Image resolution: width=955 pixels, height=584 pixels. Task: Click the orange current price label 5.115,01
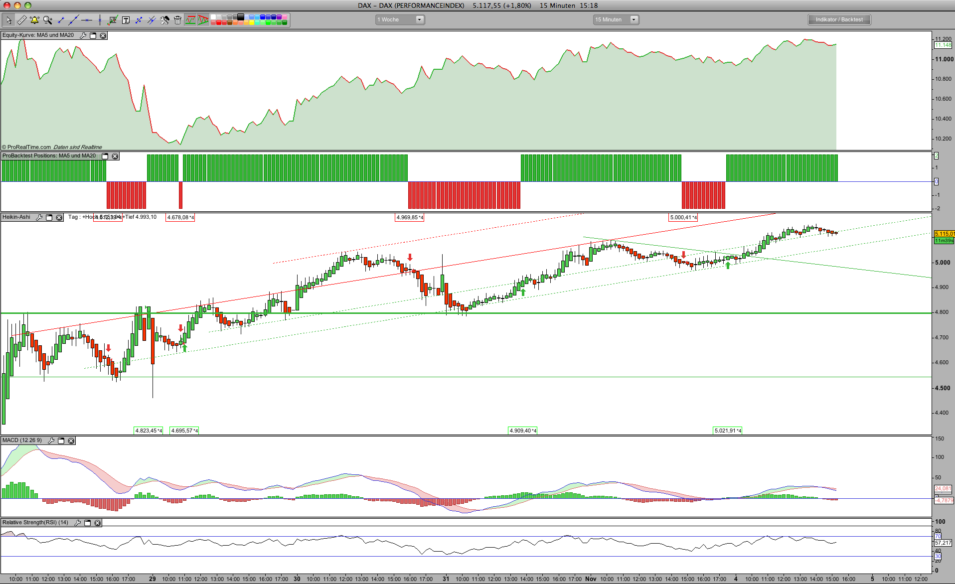pos(945,234)
